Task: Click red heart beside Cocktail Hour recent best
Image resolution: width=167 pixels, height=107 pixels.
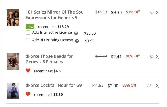Action: point(28,94)
